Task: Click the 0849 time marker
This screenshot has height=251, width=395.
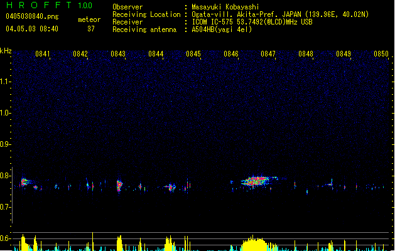Action: (x=344, y=54)
